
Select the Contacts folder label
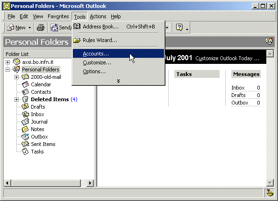(41, 92)
